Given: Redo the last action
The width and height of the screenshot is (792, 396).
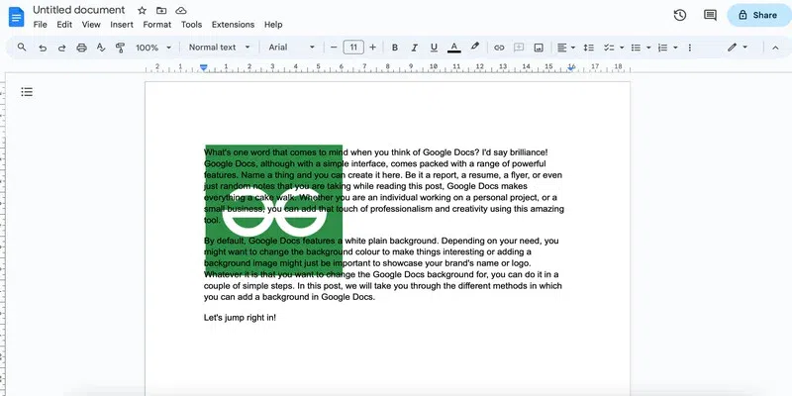Looking at the screenshot, I should (61, 48).
